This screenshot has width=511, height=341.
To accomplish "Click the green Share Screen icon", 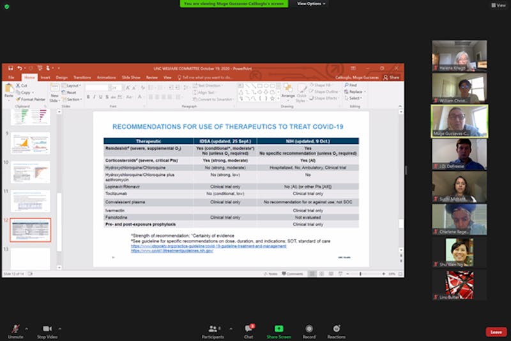I will (x=278, y=329).
